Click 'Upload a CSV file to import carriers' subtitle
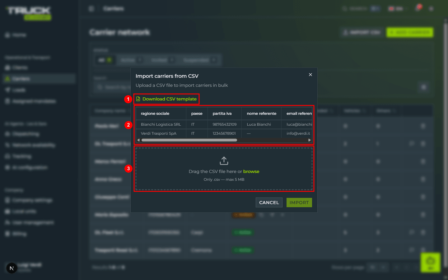 [182, 85]
